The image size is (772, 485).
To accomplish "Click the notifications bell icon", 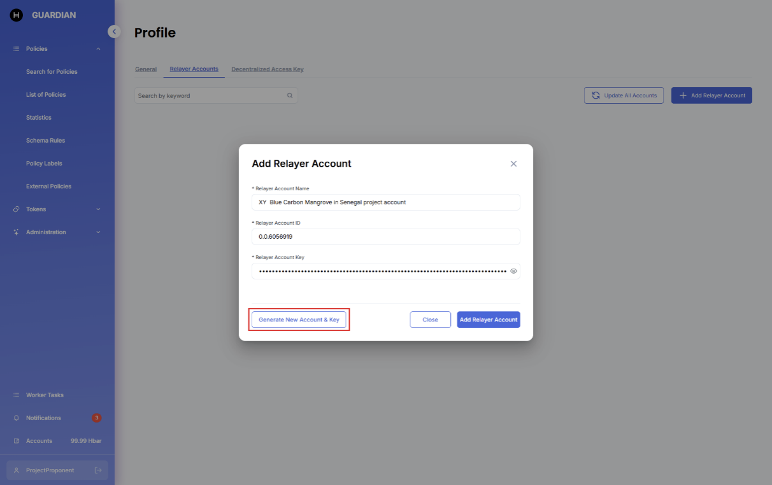I will point(17,418).
